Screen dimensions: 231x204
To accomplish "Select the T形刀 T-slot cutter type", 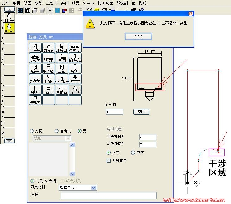I will coord(62,58).
